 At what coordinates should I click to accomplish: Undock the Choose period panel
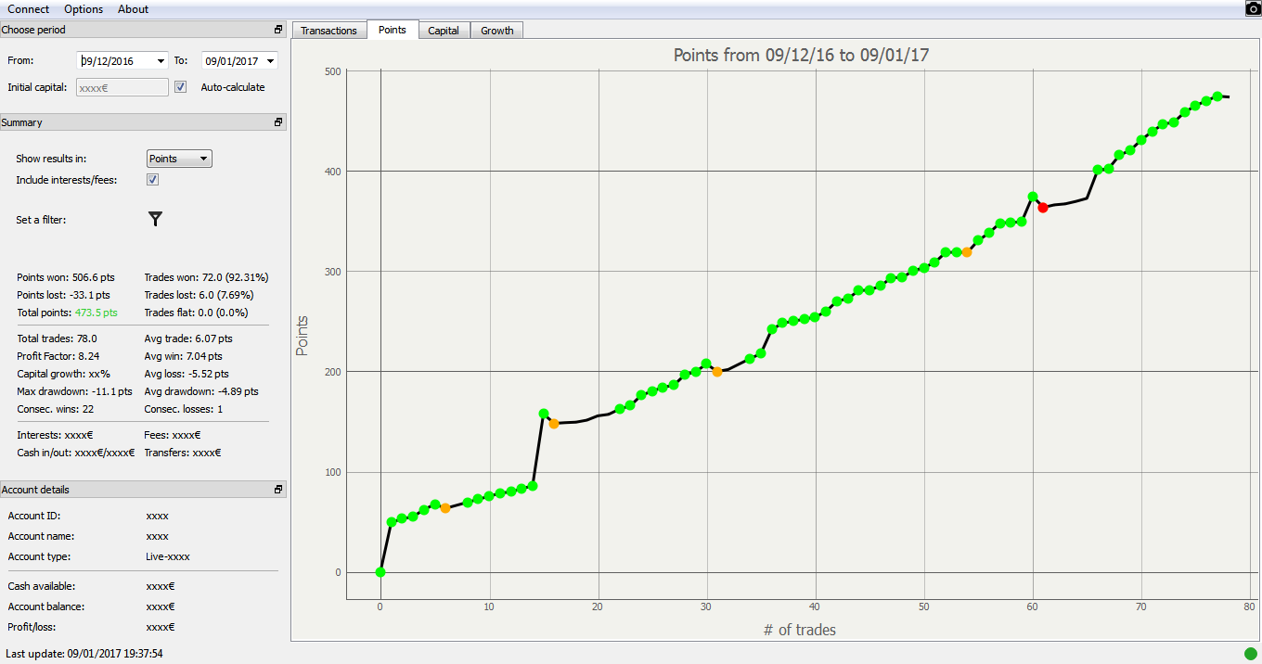(278, 30)
